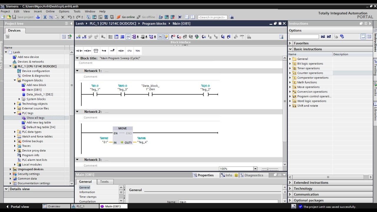377x212 pixels.
Task: Open the Tools menu
Action: (77, 11)
